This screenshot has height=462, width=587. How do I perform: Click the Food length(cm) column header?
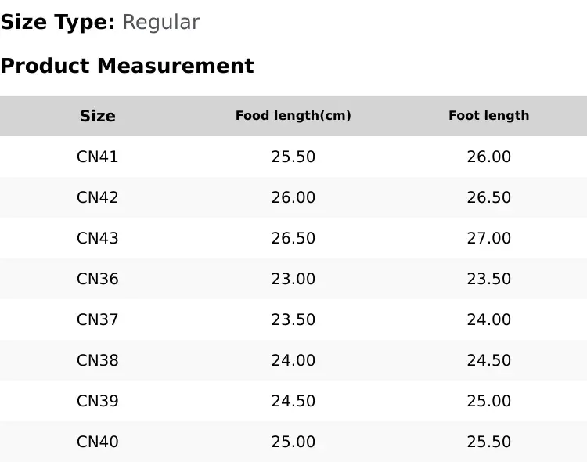click(293, 116)
